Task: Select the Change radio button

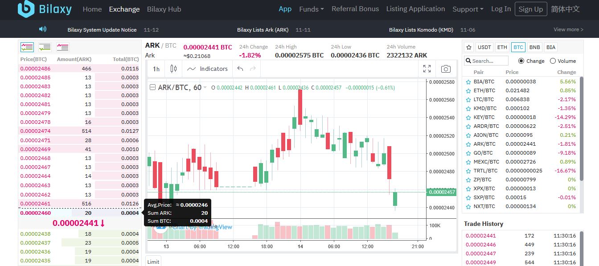Action: 521,61
